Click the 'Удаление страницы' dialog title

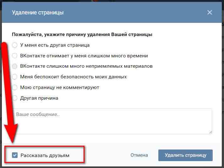pyautogui.click(x=38, y=13)
